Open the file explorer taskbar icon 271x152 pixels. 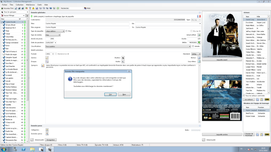(32, 149)
